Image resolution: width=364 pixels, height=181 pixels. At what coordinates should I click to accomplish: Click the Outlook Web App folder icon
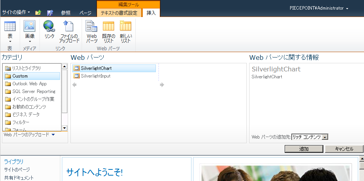point(8,84)
